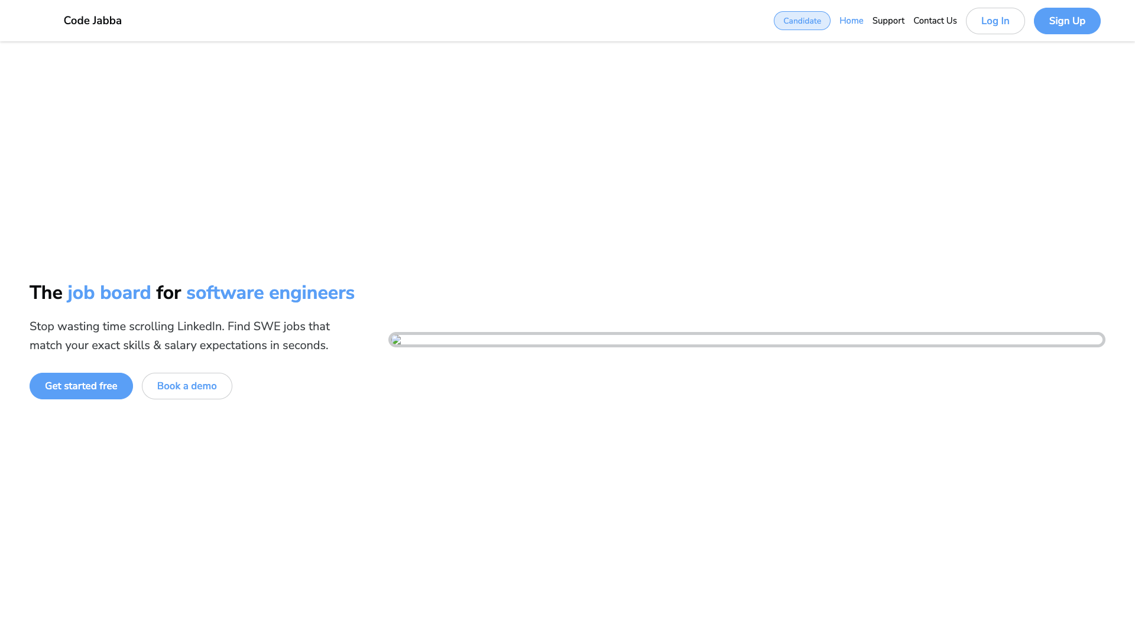Click 'salary expectations' in the subtitle

click(215, 346)
